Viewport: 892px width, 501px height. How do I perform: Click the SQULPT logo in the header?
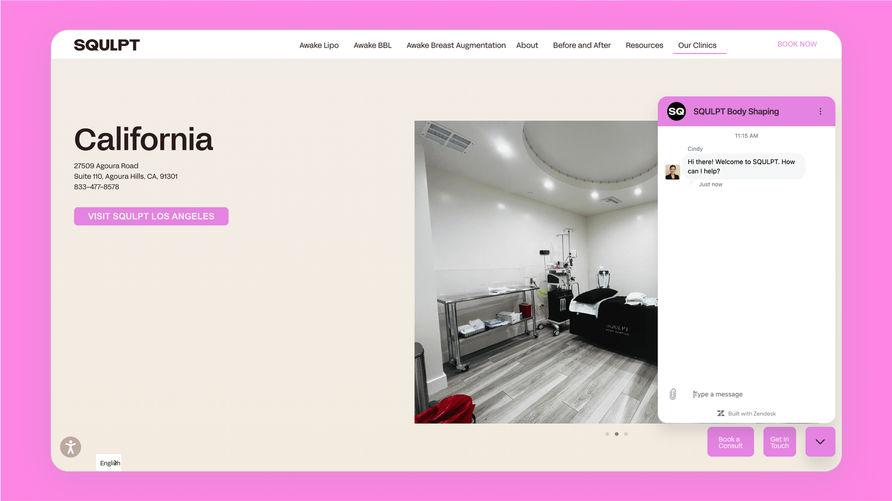tap(106, 45)
